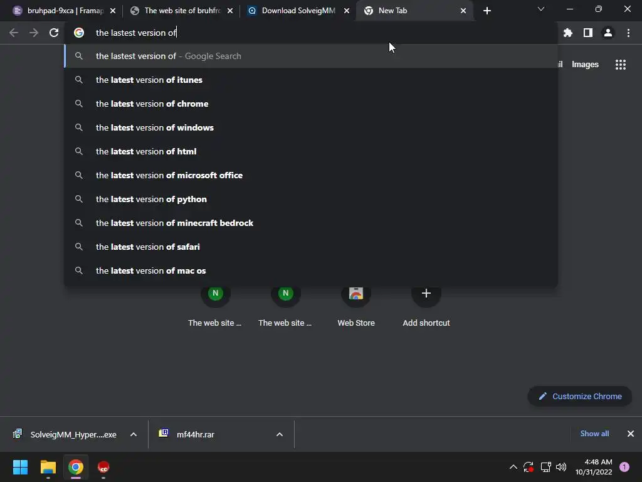Screen dimensions: 642x482
Task: Go forward using the forward arrow
Action: [x=34, y=33]
